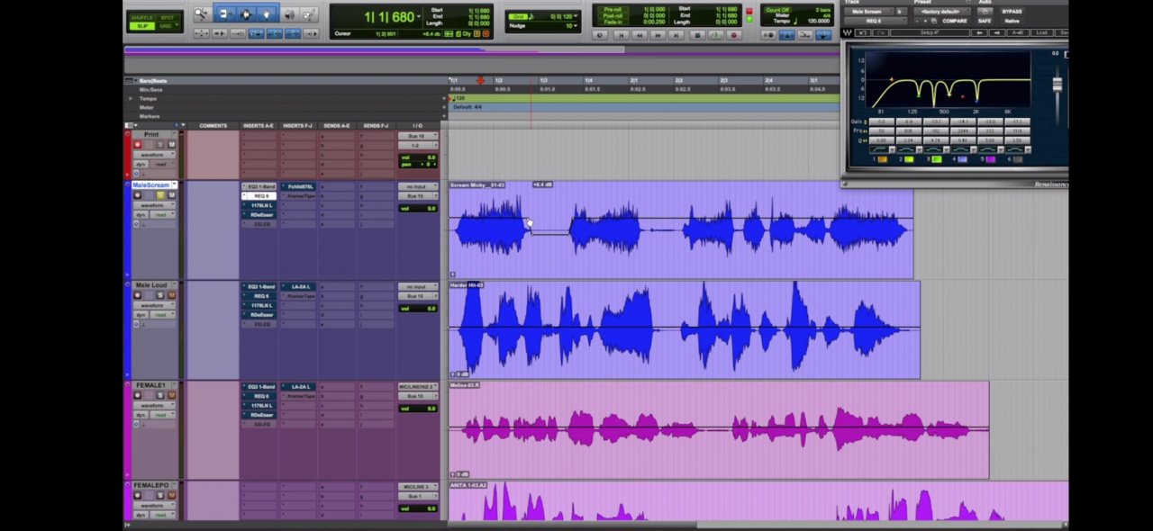Toggle EQ band 3 on or off
1153x531 pixels.
pos(937,159)
